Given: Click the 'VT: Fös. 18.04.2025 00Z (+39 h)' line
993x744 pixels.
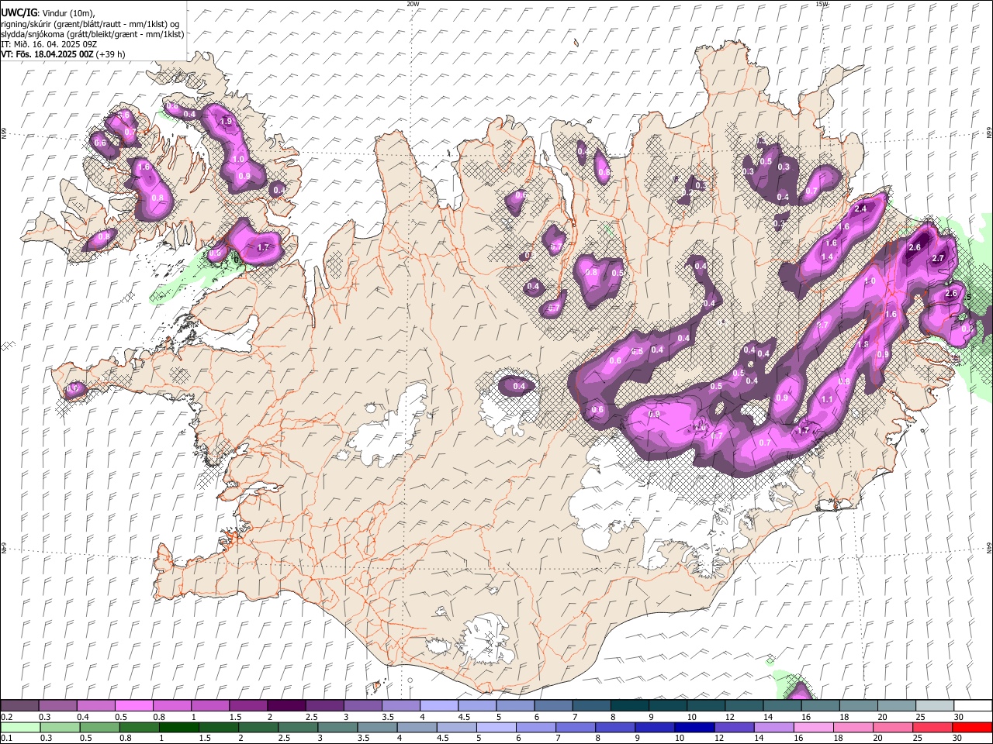Looking at the screenshot, I should 63,54.
